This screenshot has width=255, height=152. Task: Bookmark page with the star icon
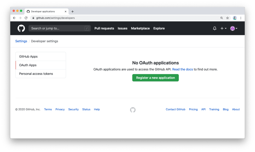coord(227,18)
